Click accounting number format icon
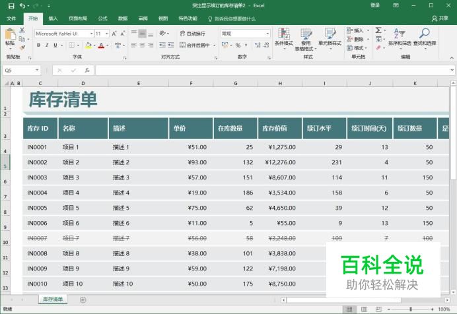 point(225,45)
